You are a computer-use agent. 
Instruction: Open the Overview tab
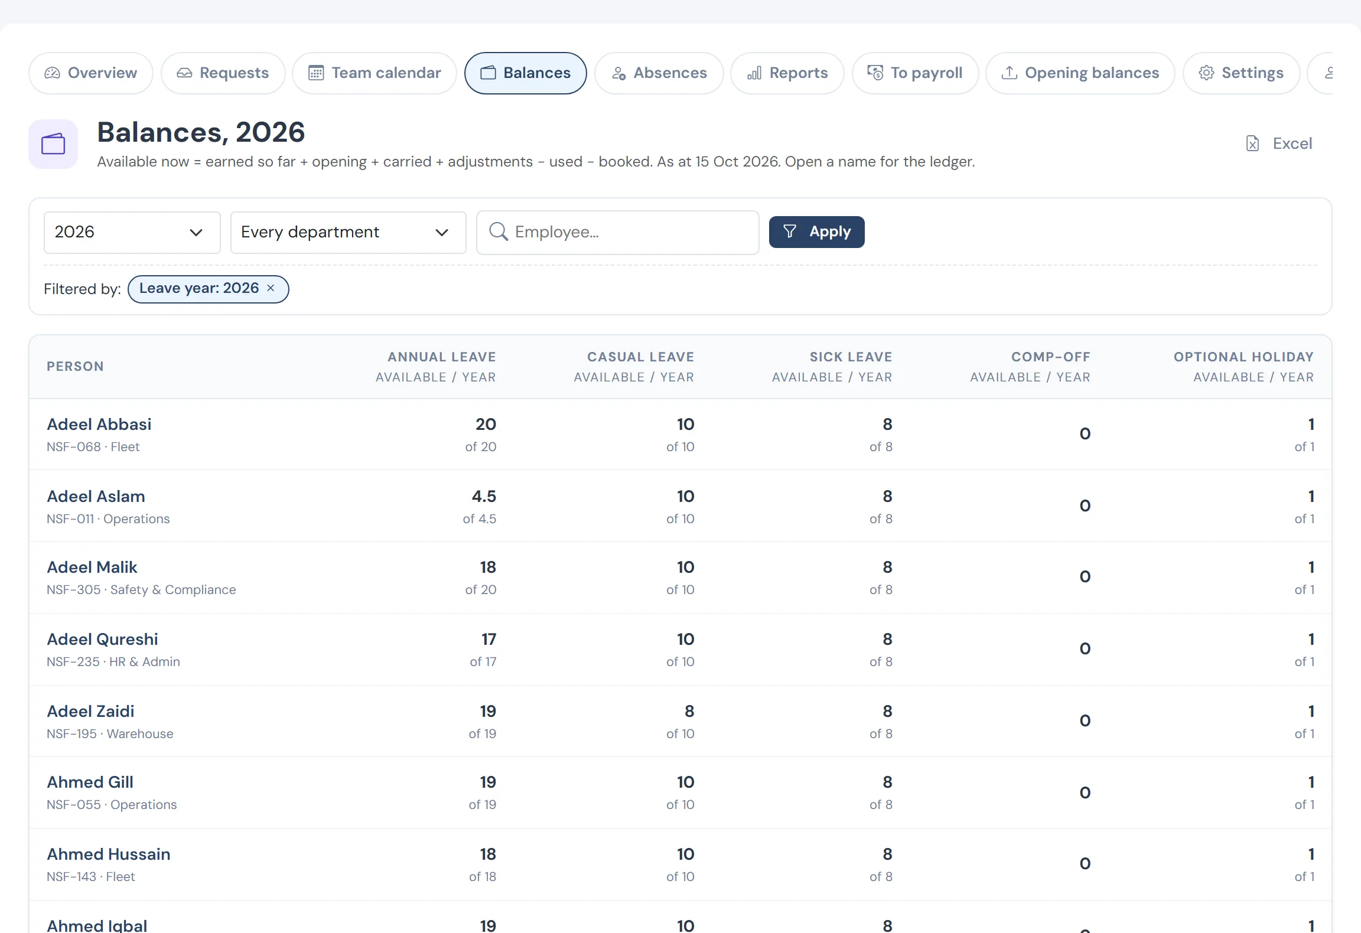[x=91, y=73]
